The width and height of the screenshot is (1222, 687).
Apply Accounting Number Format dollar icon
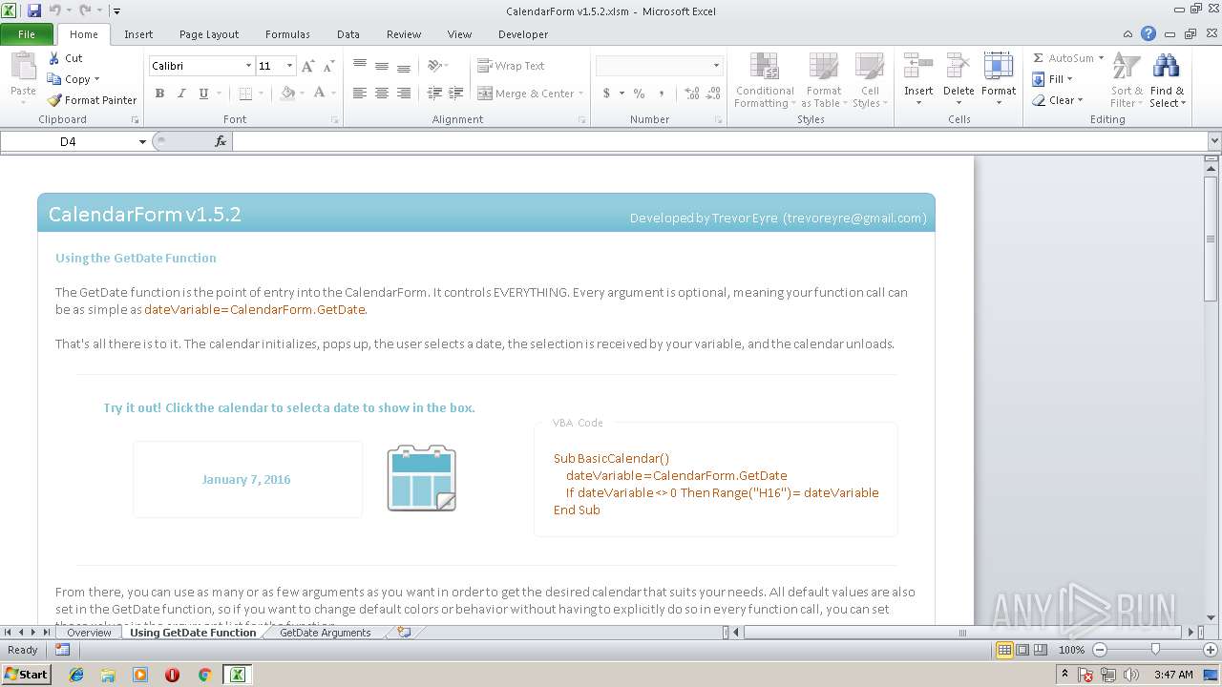pyautogui.click(x=606, y=94)
